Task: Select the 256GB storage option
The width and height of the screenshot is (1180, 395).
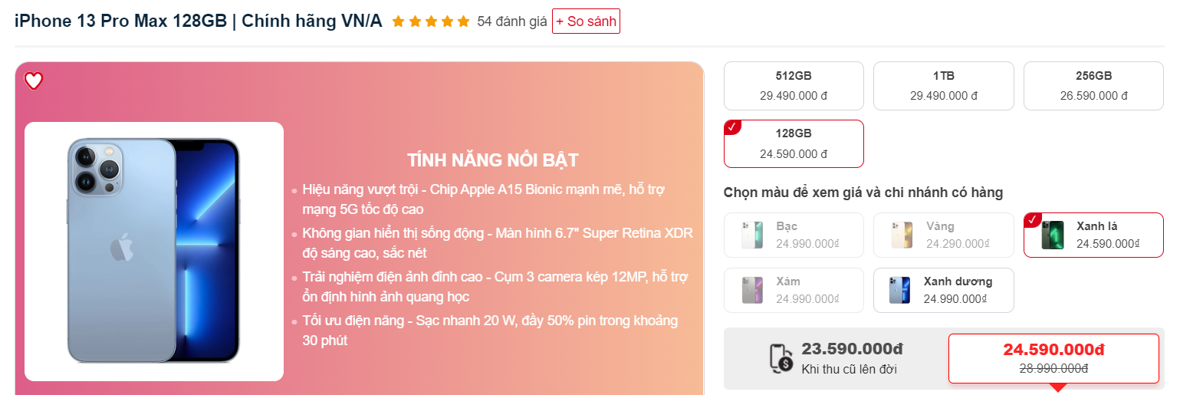Action: pos(1093,86)
